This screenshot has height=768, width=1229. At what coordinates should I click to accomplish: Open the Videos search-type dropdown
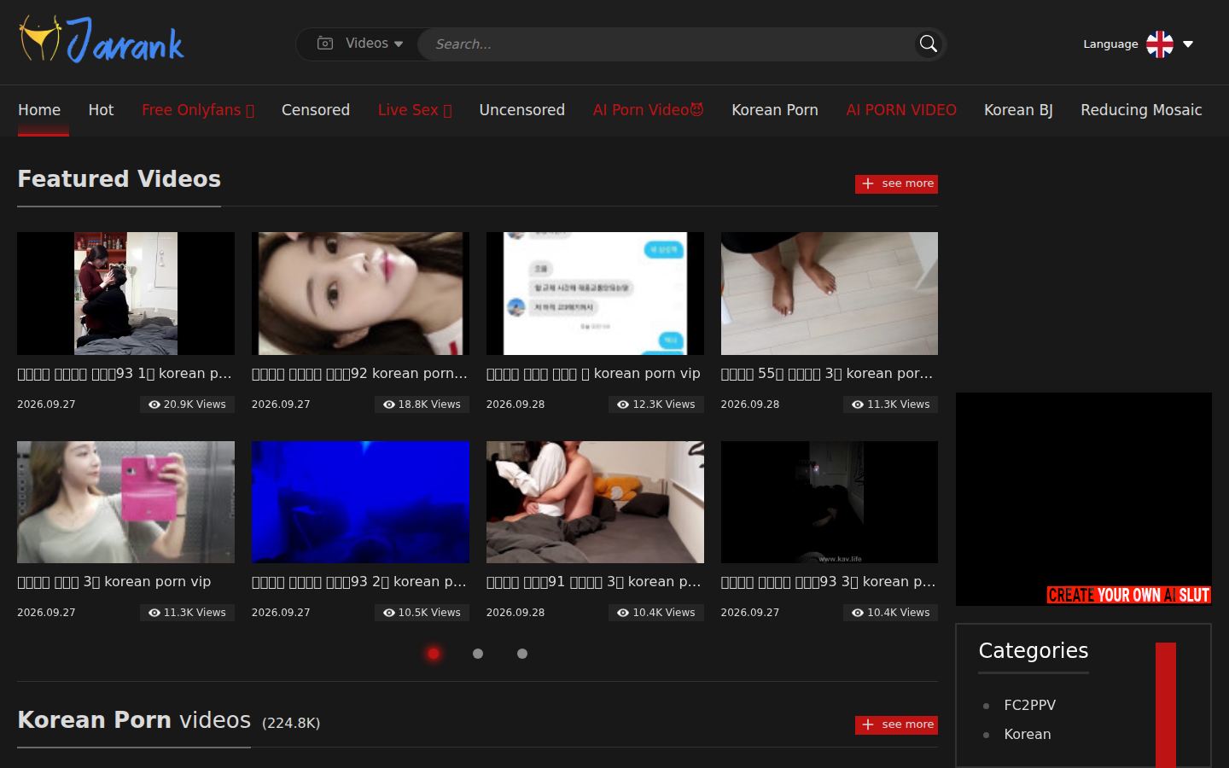click(359, 44)
